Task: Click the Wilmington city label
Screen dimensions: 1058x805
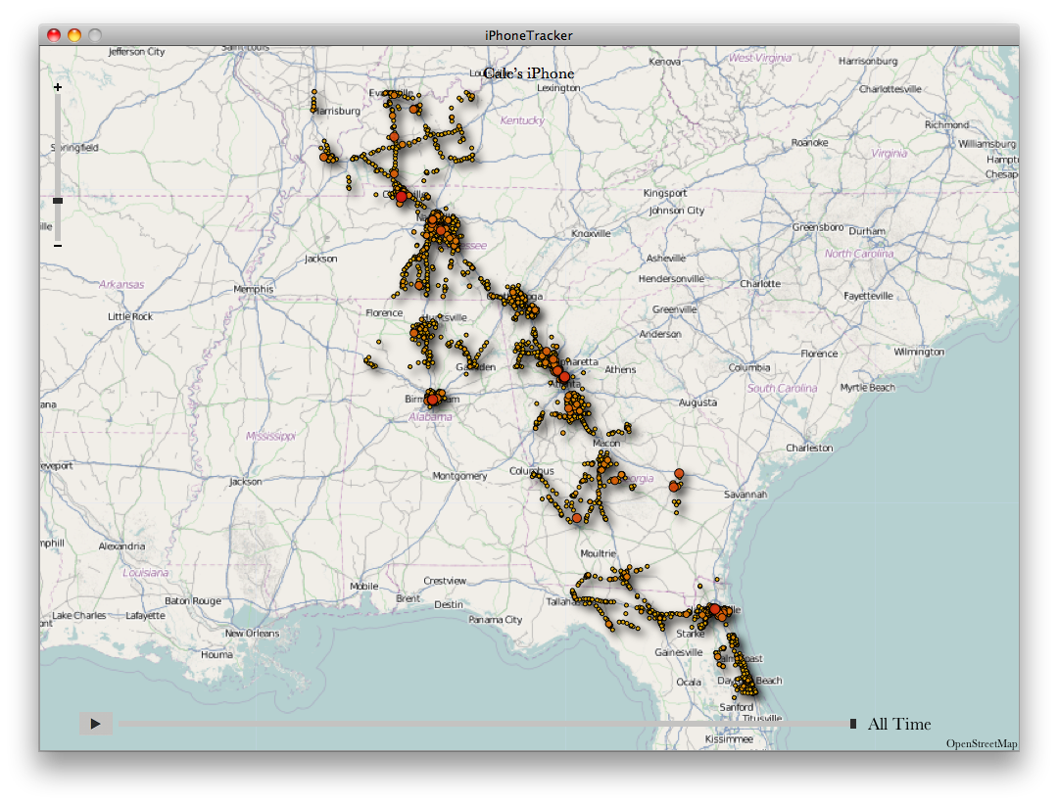Action: [919, 352]
